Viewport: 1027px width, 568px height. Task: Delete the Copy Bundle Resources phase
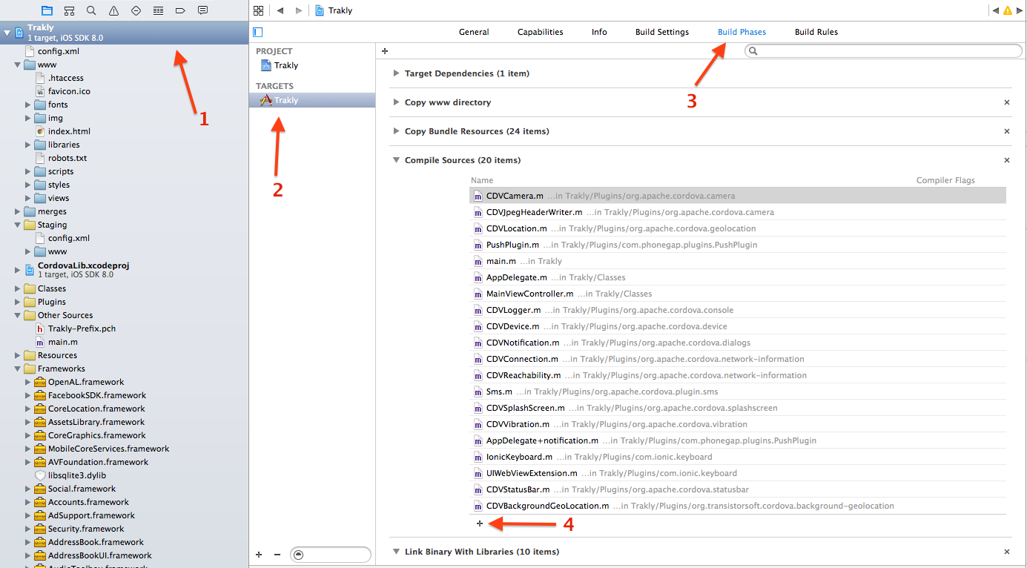[1007, 131]
